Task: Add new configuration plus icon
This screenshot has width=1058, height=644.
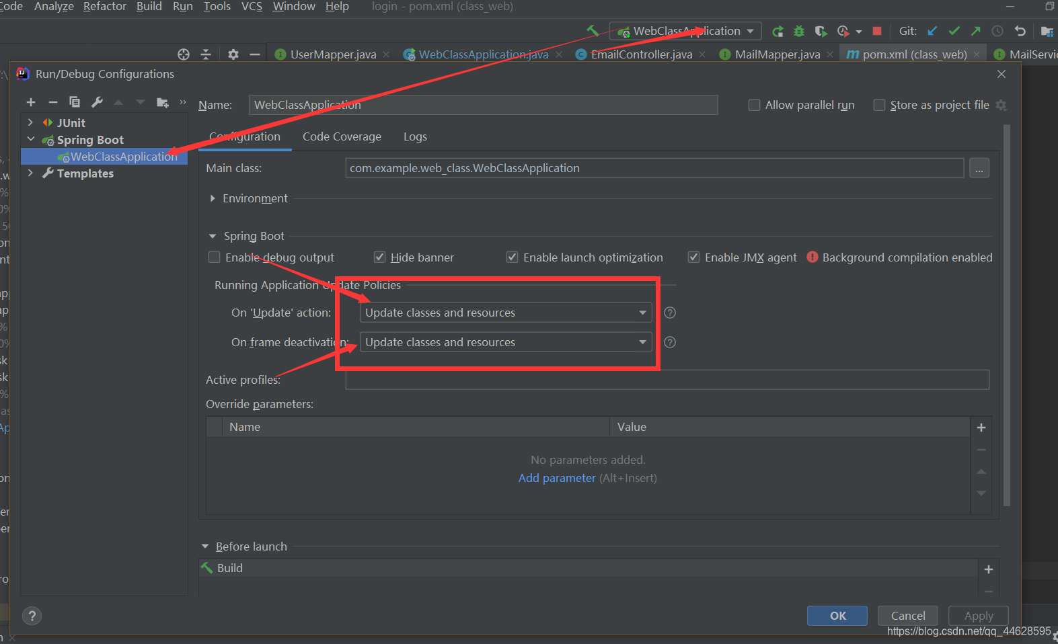Action: (x=31, y=102)
